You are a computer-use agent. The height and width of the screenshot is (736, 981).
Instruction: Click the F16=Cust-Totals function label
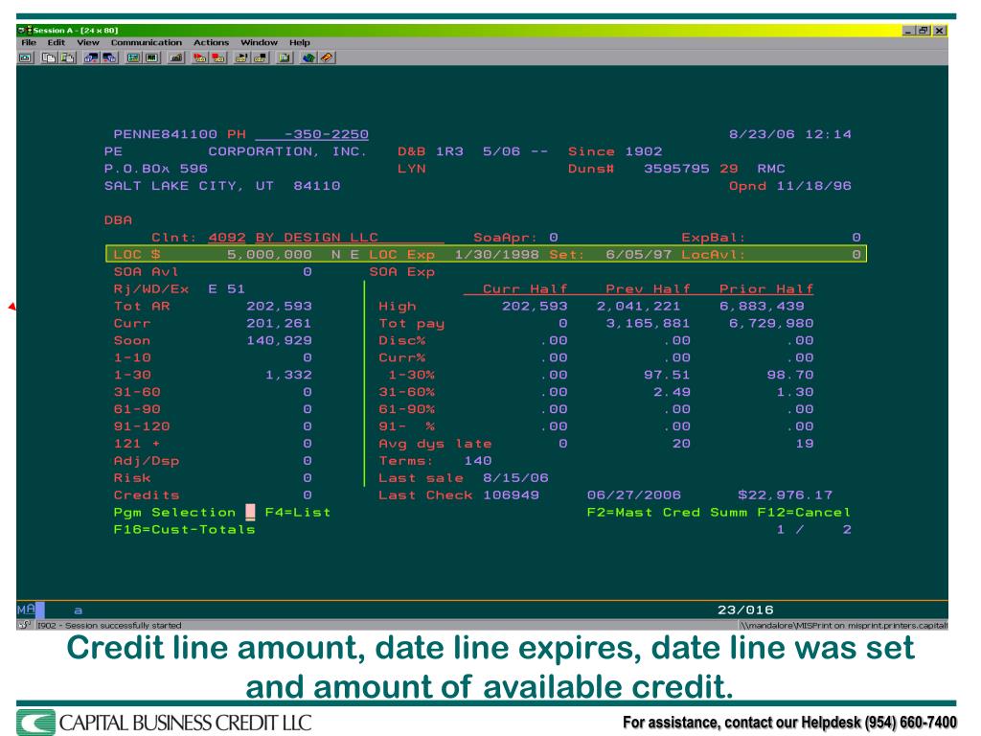click(184, 529)
